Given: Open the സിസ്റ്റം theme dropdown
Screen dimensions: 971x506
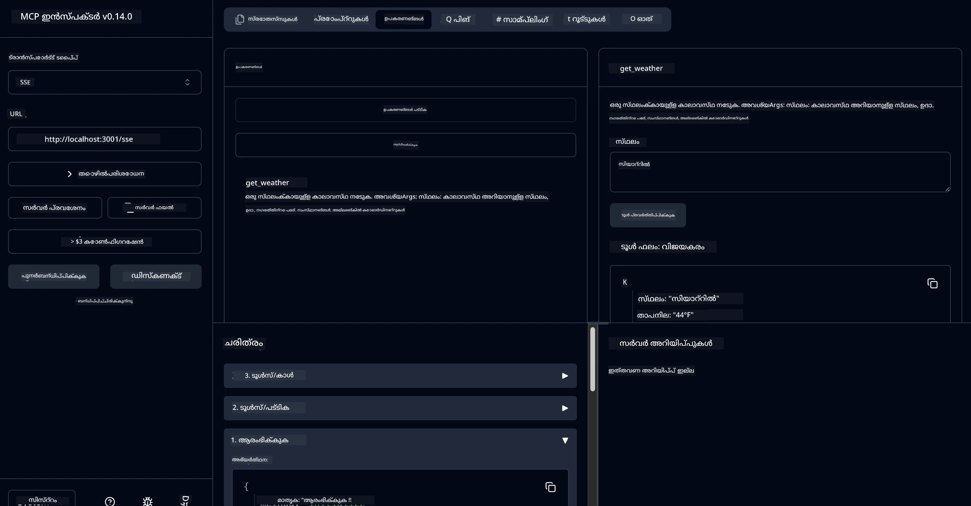Looking at the screenshot, I should coord(42,499).
